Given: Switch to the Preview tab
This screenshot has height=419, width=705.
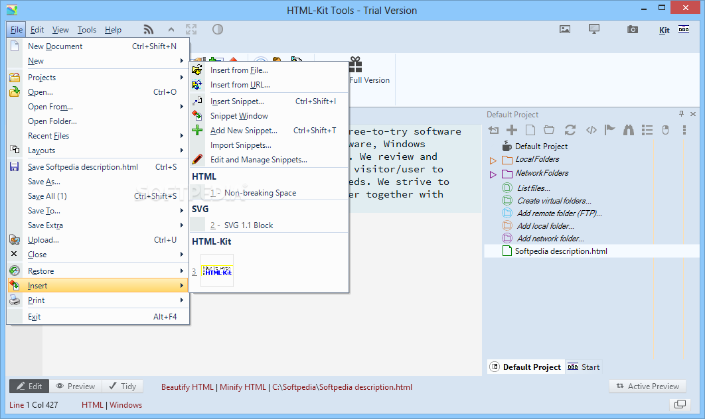Looking at the screenshot, I should click(76, 387).
